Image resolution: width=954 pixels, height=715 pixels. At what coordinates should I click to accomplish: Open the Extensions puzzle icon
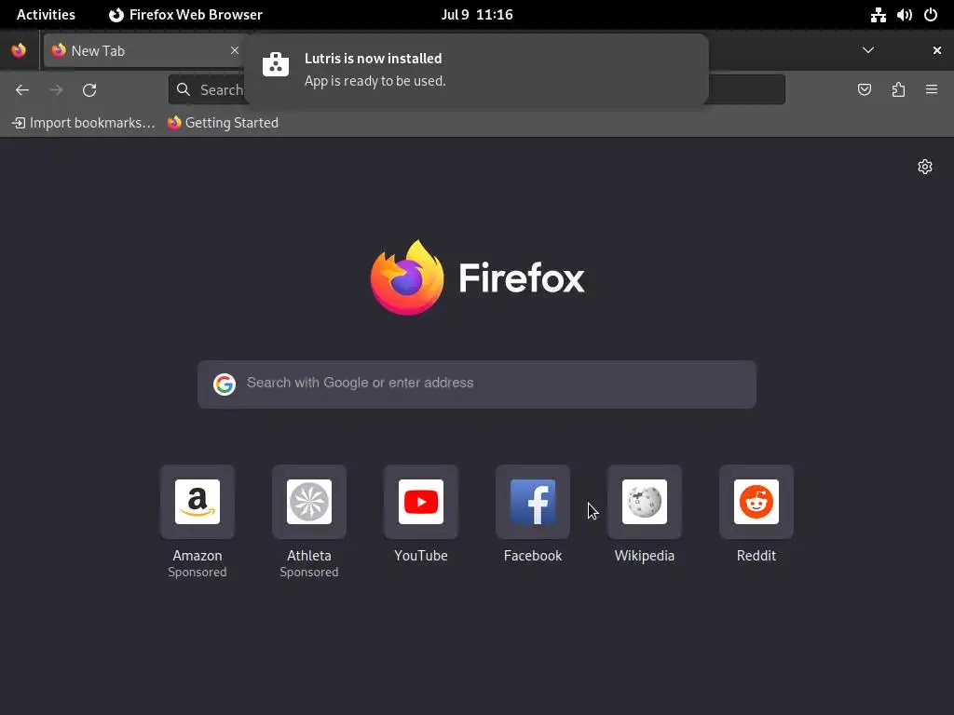tap(898, 90)
